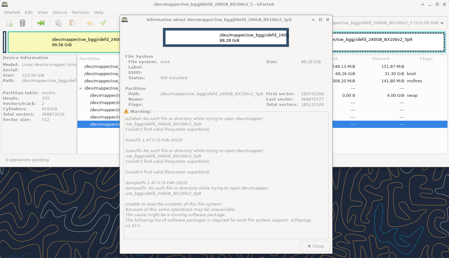Click the first sector value 283742208
The height and width of the screenshot is (258, 449).
312,94
